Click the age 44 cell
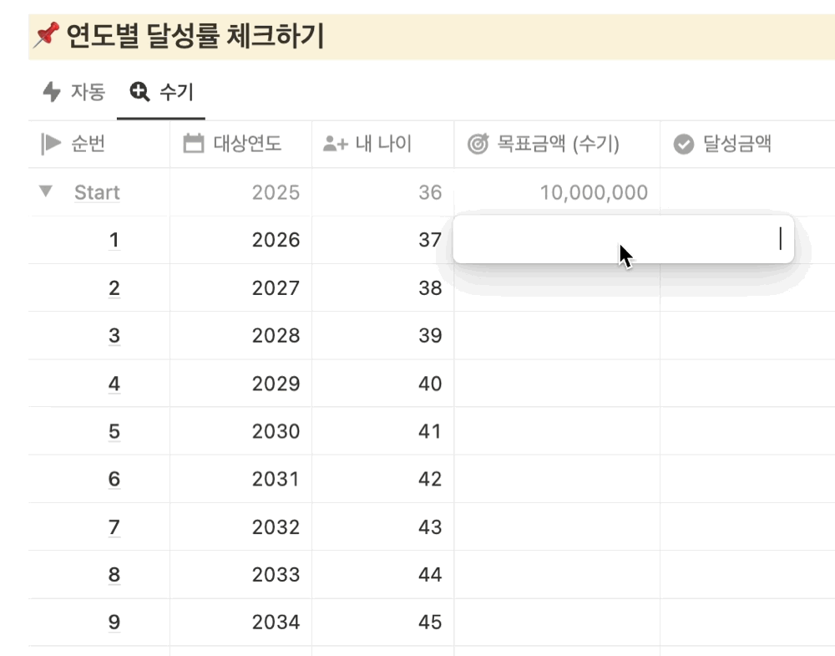 pyautogui.click(x=383, y=574)
